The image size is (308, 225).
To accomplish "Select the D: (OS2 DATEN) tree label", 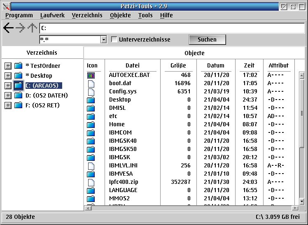I will point(47,95).
